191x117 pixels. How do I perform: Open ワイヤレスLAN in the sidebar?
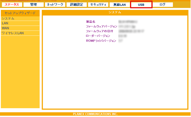(20, 33)
